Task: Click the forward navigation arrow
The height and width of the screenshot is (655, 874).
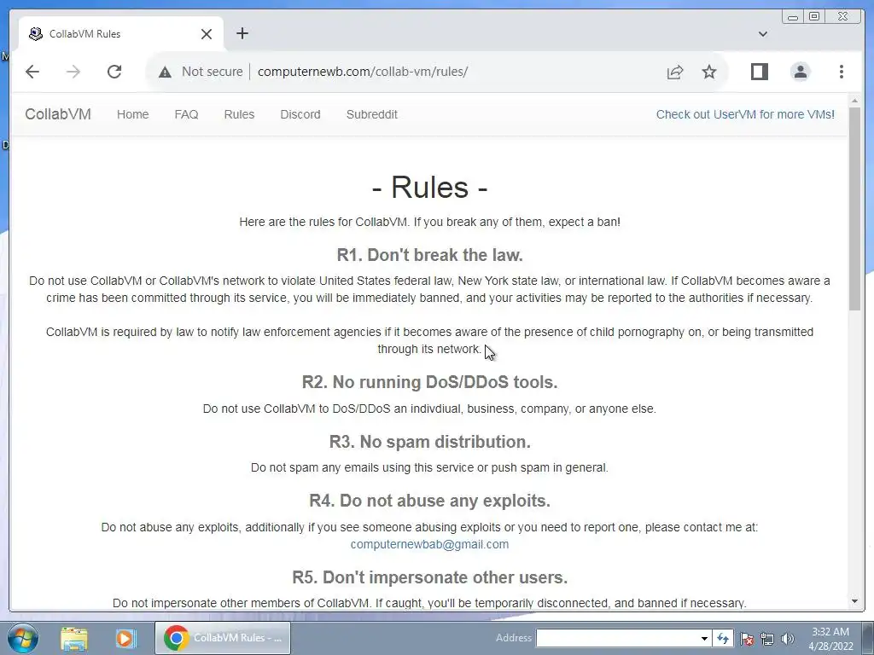Action: click(73, 72)
